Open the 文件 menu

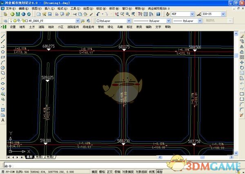[10, 9]
